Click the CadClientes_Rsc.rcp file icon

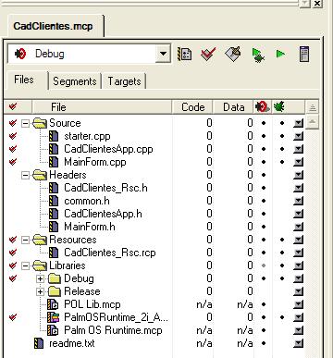(x=54, y=253)
